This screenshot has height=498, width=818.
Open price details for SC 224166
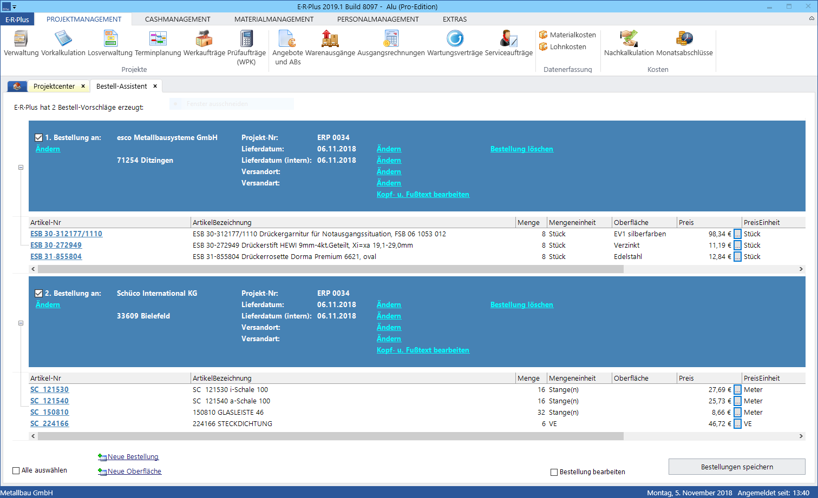[x=737, y=424]
